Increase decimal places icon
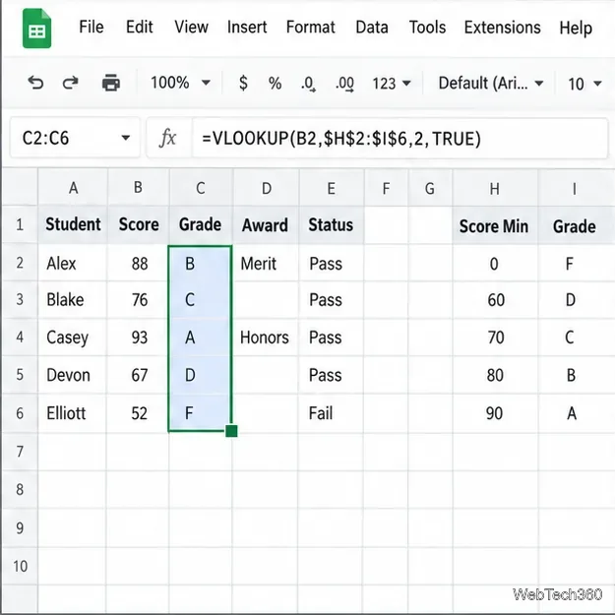The height and width of the screenshot is (615, 615). pos(344,84)
